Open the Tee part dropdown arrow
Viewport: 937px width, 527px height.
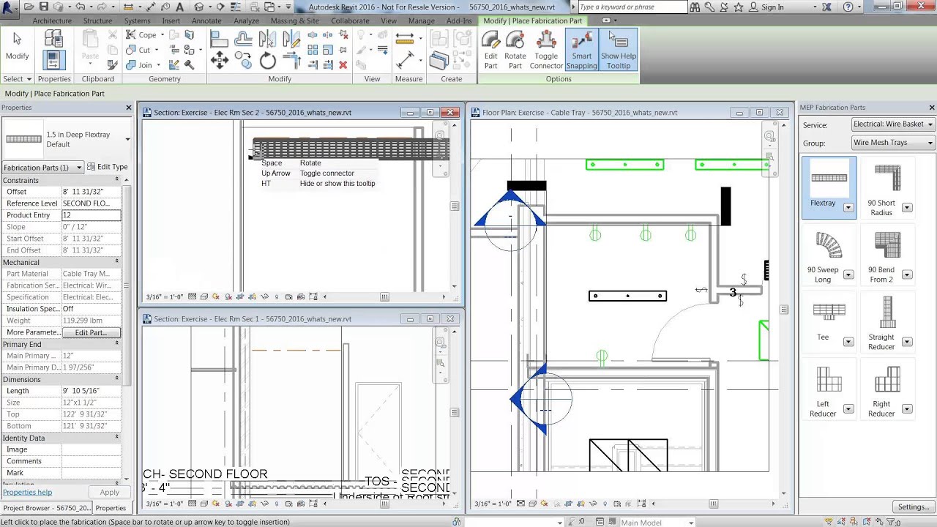[848, 342]
